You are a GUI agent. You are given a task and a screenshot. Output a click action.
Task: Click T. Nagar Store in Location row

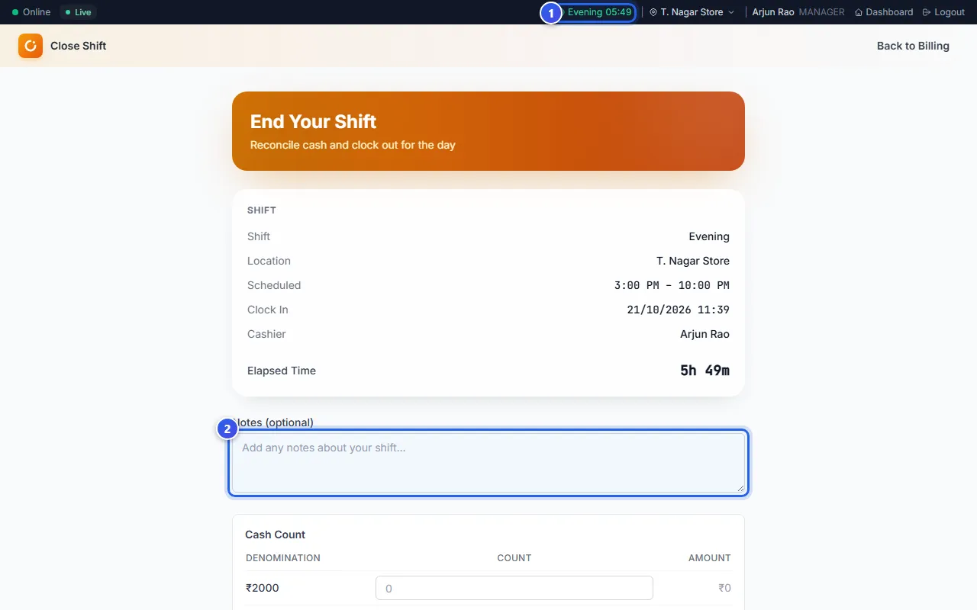pyautogui.click(x=693, y=261)
